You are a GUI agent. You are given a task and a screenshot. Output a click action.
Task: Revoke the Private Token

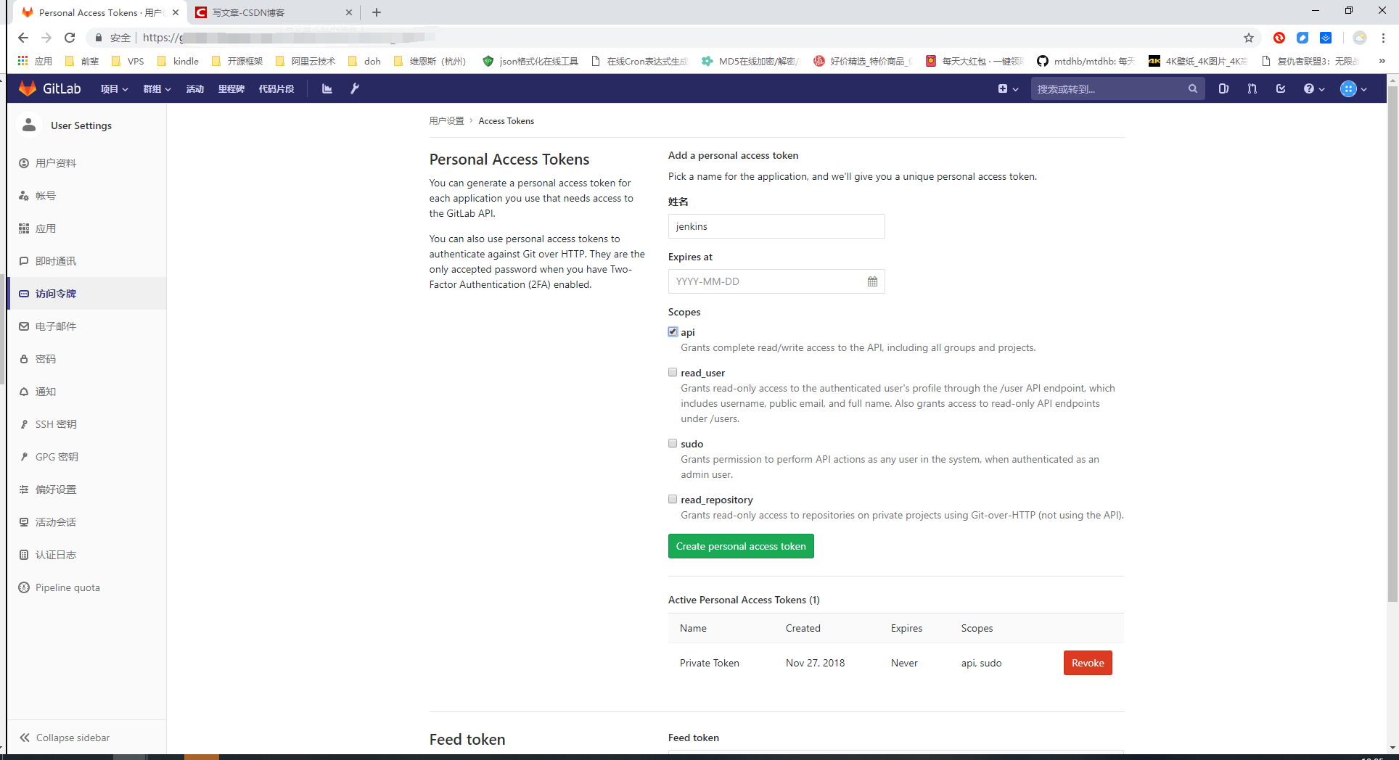pos(1087,662)
